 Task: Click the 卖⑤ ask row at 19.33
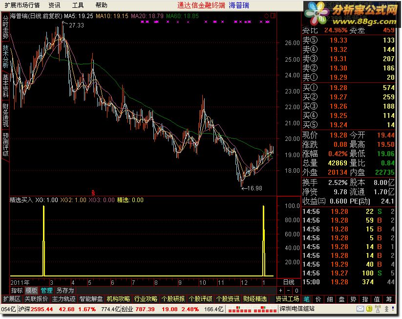coord(348,40)
